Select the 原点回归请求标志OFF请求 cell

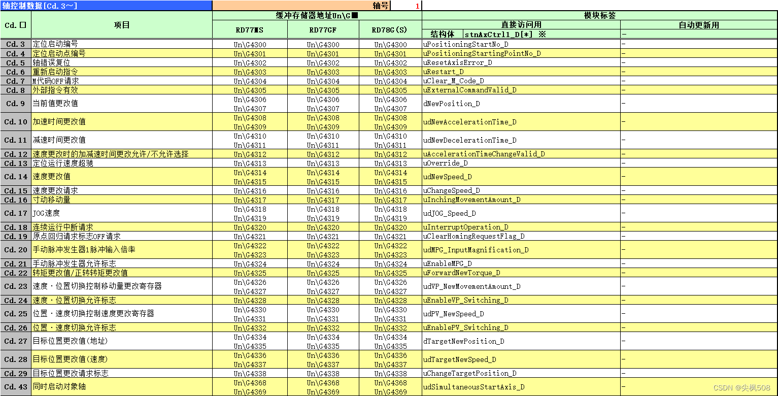pyautogui.click(x=122, y=236)
